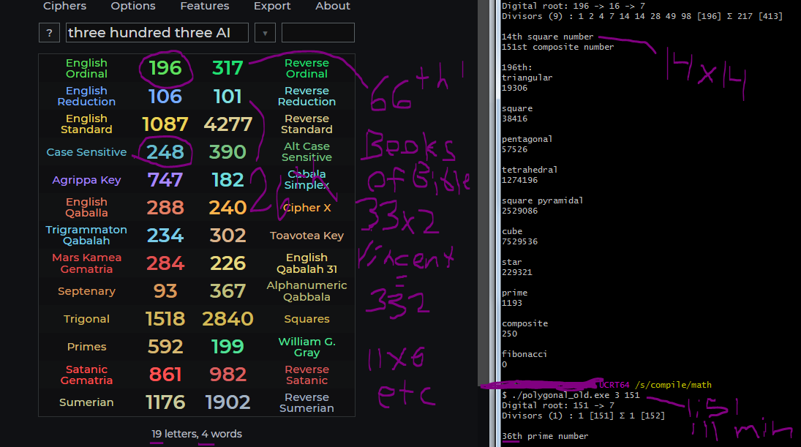This screenshot has width=801, height=447.
Task: Select the English Reduction cipher label
Action: coord(86,96)
